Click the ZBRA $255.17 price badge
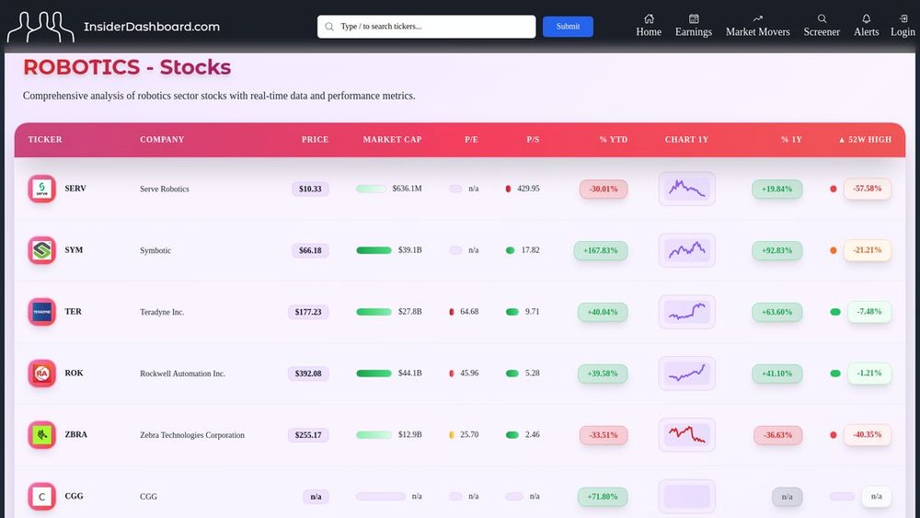 [x=308, y=434]
